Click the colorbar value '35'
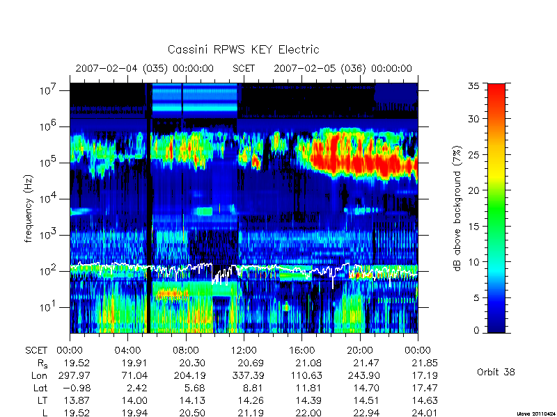 coord(473,86)
